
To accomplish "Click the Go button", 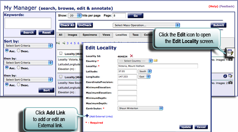I will [135, 16].
